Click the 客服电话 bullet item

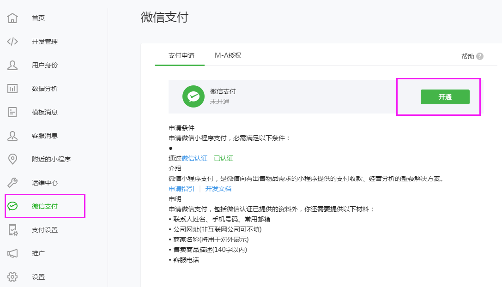186,260
